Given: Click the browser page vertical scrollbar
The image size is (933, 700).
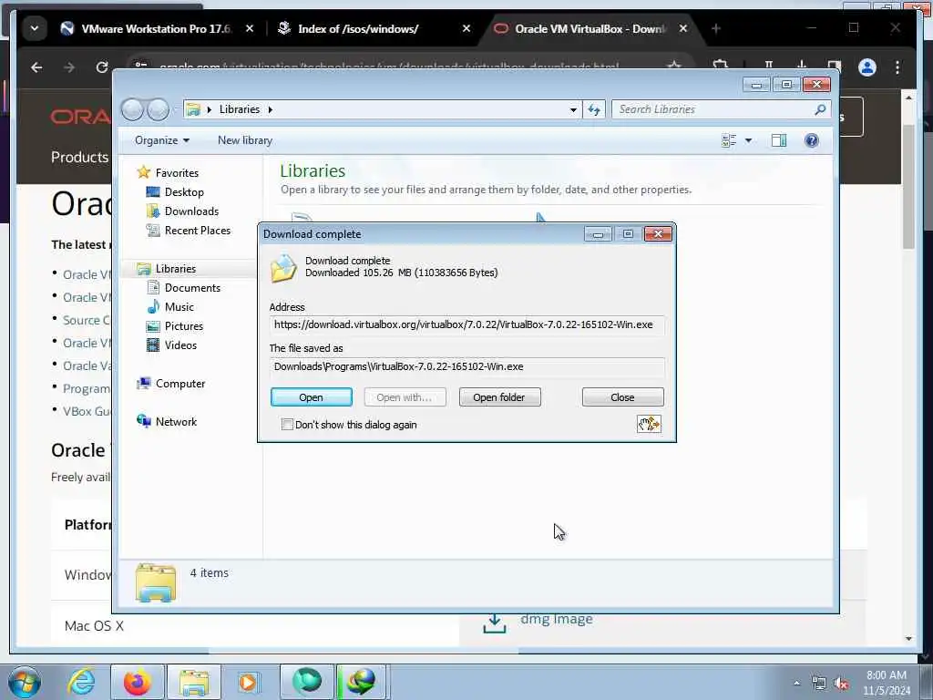Looking at the screenshot, I should [908, 188].
